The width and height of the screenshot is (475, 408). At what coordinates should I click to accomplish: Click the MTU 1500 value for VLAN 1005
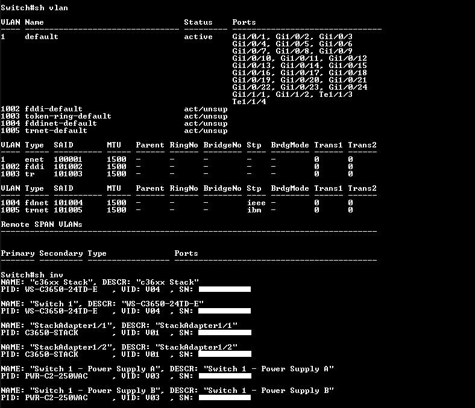pos(116,210)
